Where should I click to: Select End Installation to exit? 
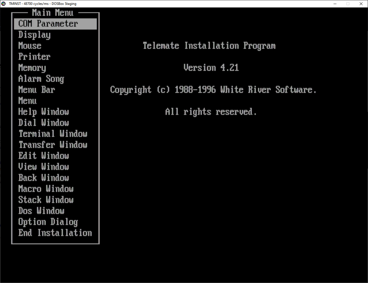tap(55, 233)
